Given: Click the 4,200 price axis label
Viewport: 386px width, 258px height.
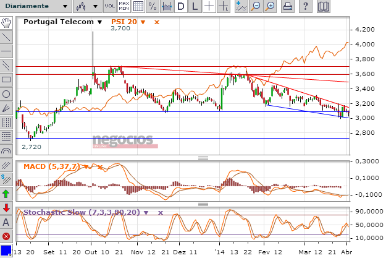Looking at the screenshot, I should (x=365, y=30).
